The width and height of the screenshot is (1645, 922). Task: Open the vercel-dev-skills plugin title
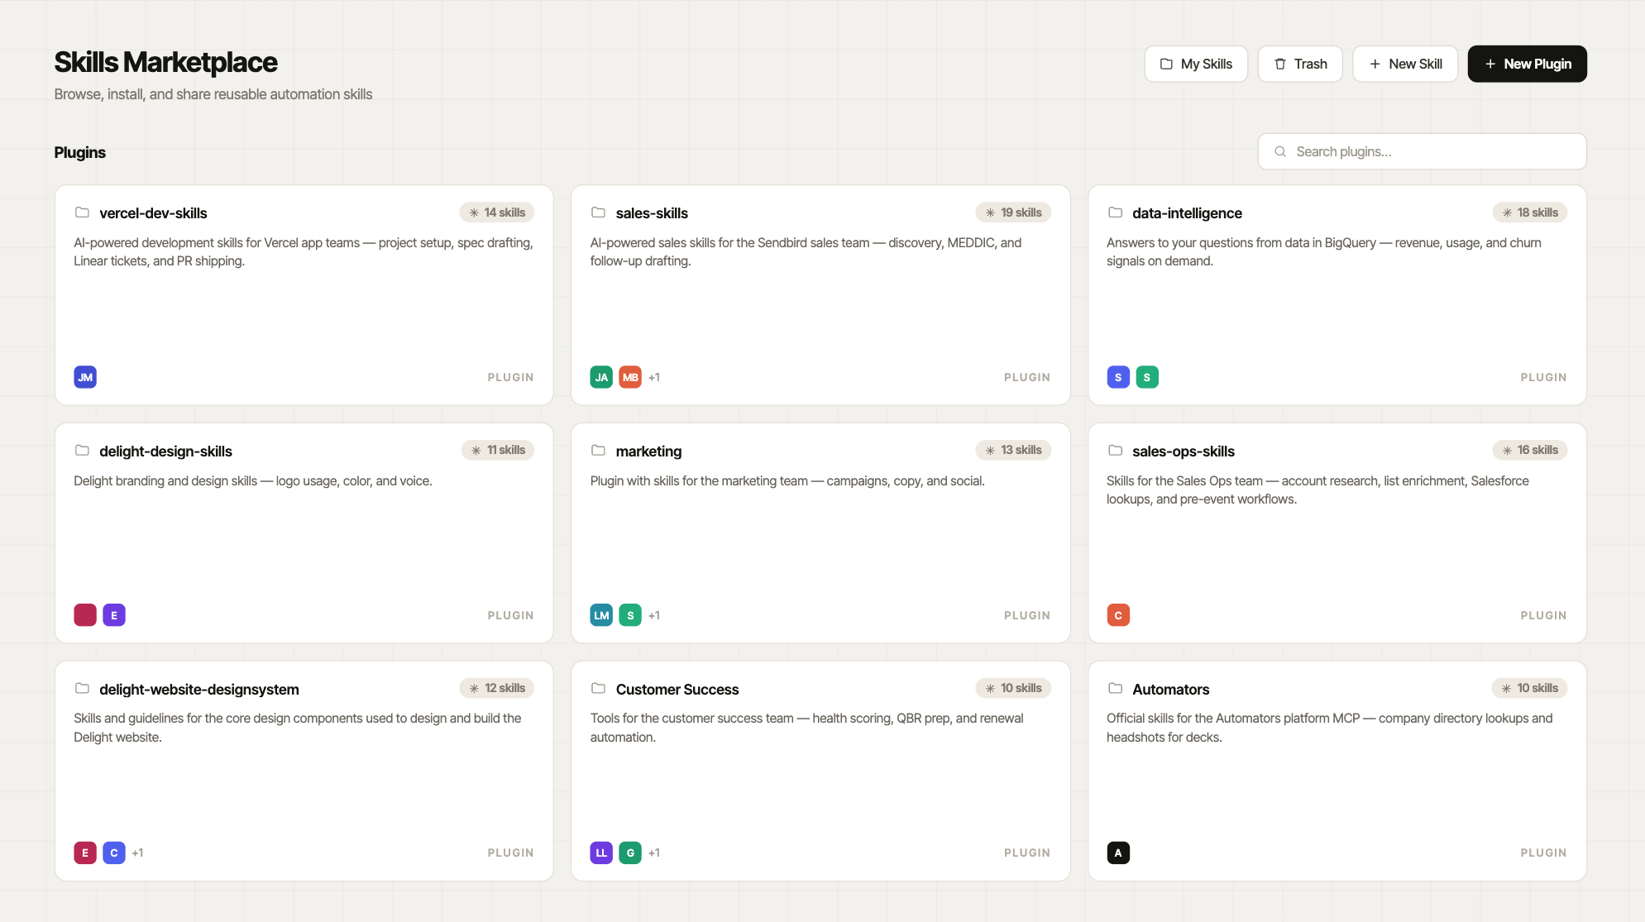click(x=153, y=213)
